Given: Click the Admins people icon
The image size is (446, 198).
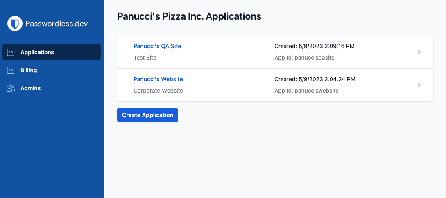Looking at the screenshot, I should (11, 88).
